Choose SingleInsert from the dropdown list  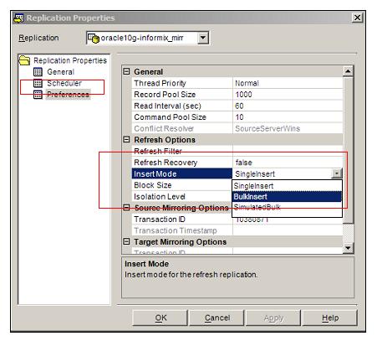[x=287, y=186]
